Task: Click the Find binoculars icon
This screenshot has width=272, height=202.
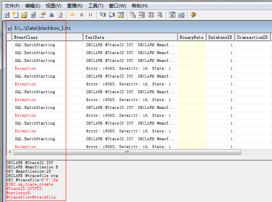Action: point(51,15)
